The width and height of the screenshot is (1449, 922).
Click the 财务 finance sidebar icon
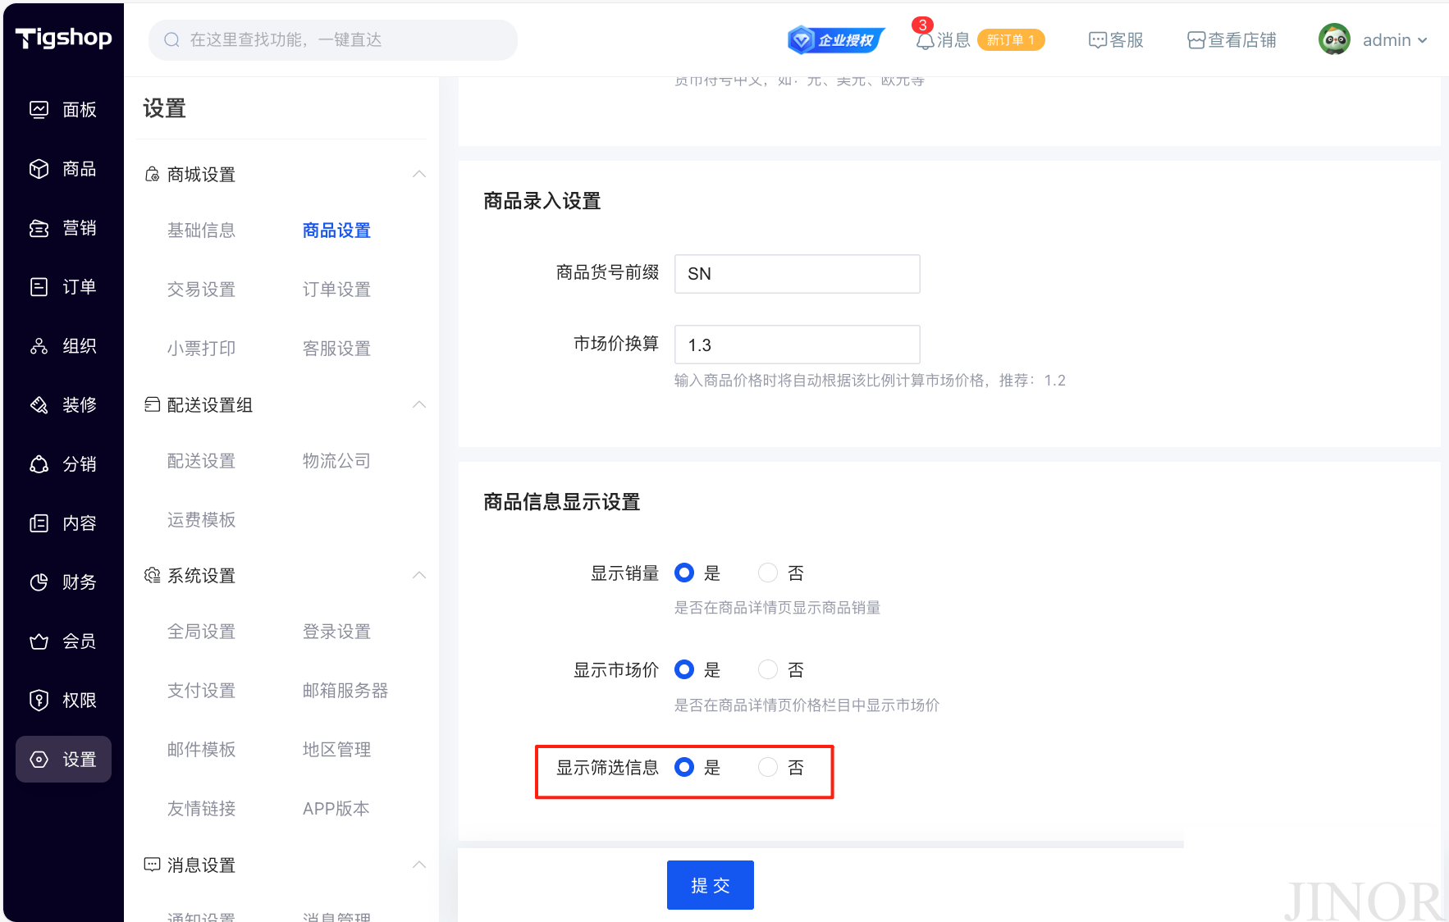pyautogui.click(x=39, y=582)
